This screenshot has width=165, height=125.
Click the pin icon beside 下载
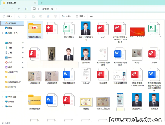tap(22, 48)
